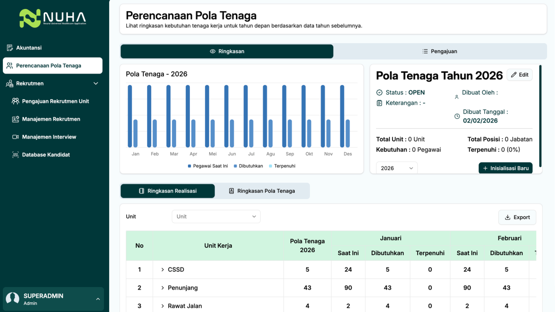Image resolution: width=555 pixels, height=312 pixels.
Task: Click the Inisialisasi Baru button
Action: 506,168
